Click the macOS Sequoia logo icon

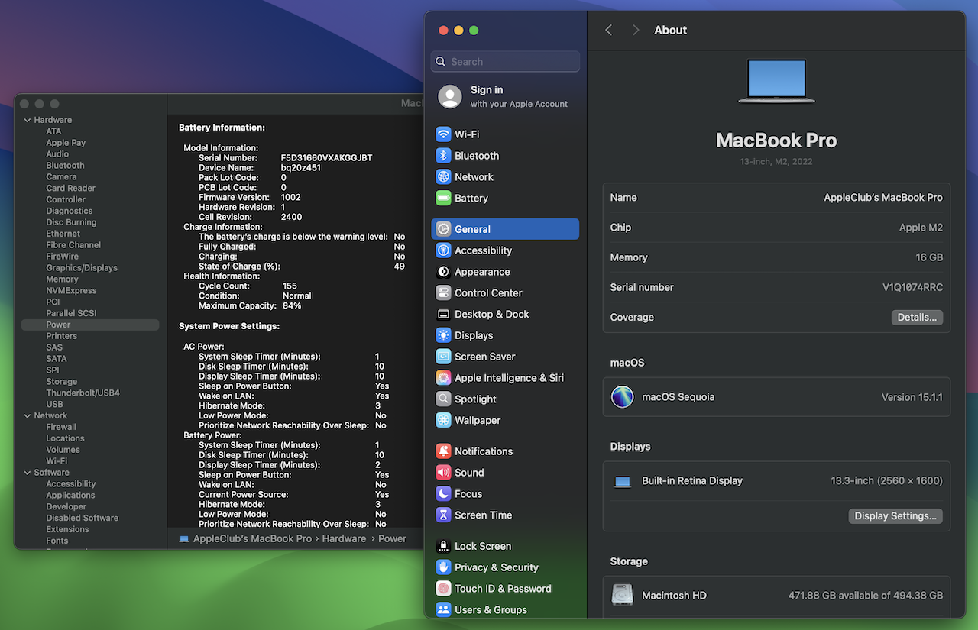[623, 397]
